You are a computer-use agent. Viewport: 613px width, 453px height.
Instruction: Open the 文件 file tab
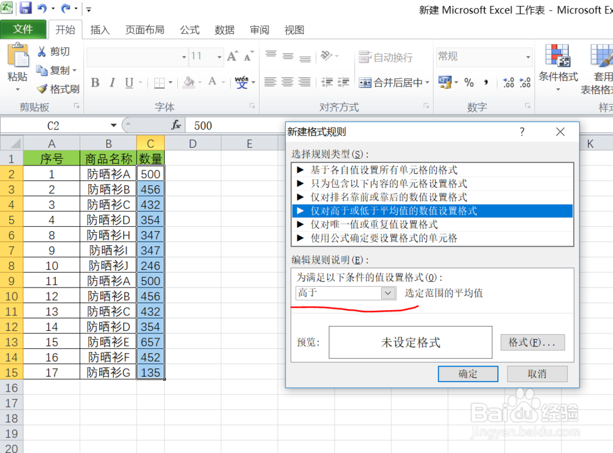[x=23, y=29]
